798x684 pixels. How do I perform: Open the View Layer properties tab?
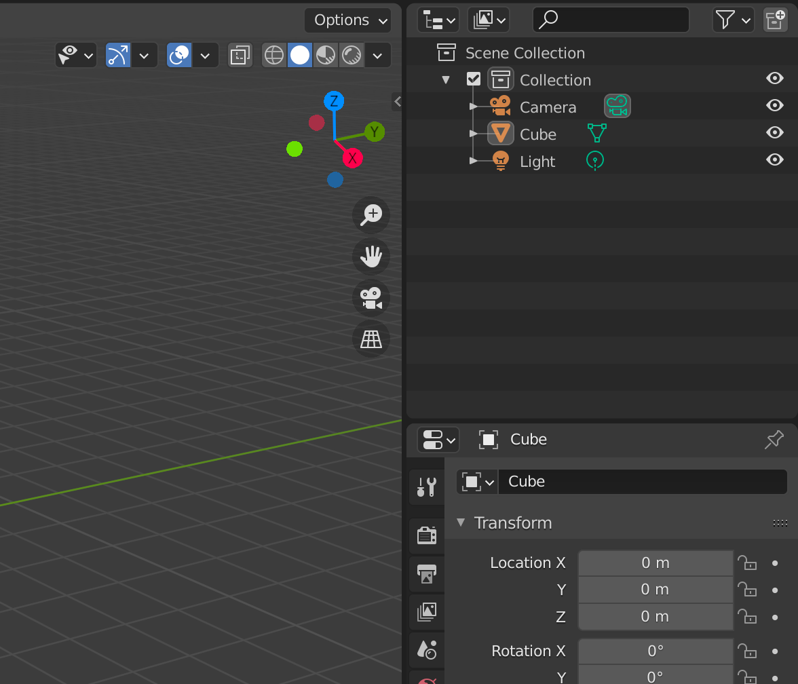click(x=426, y=612)
